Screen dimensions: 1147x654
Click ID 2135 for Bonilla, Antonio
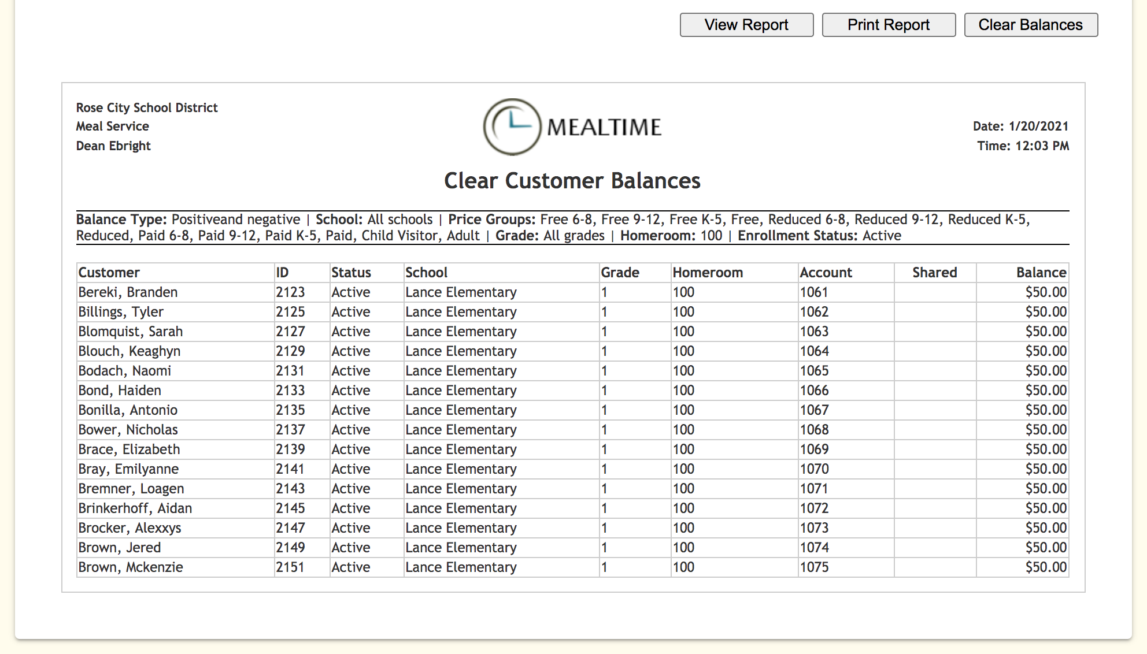click(290, 410)
